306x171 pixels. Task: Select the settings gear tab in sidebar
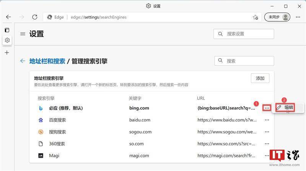(7, 40)
